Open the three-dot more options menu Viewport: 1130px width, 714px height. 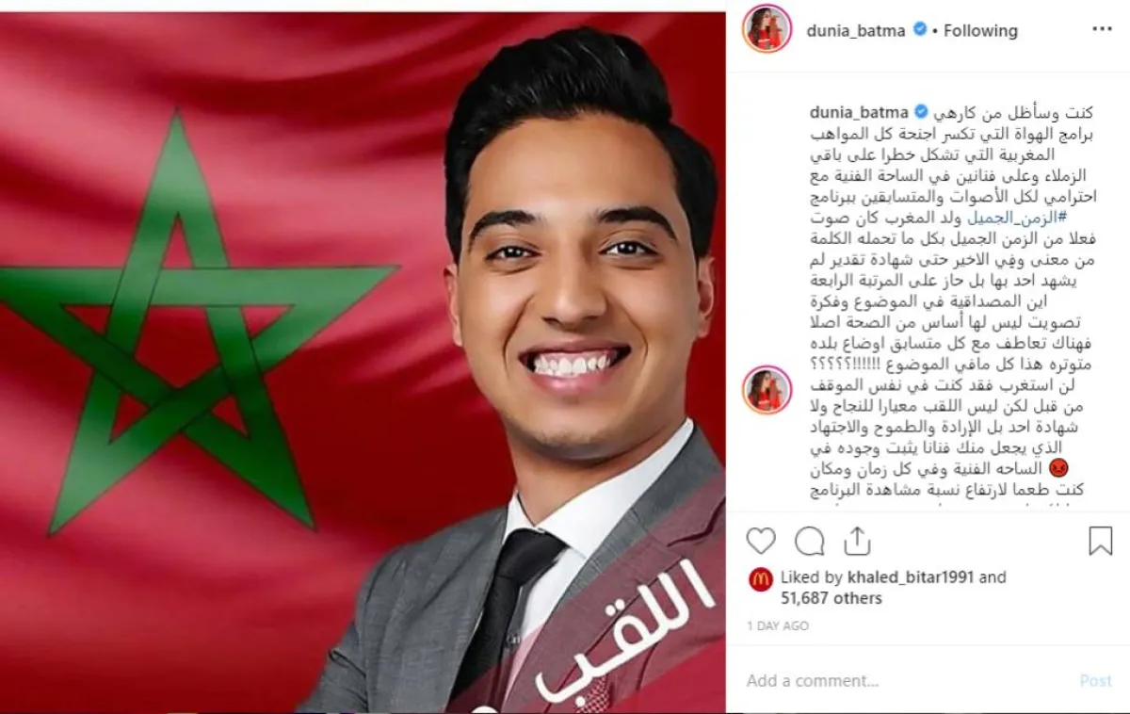tap(1102, 30)
